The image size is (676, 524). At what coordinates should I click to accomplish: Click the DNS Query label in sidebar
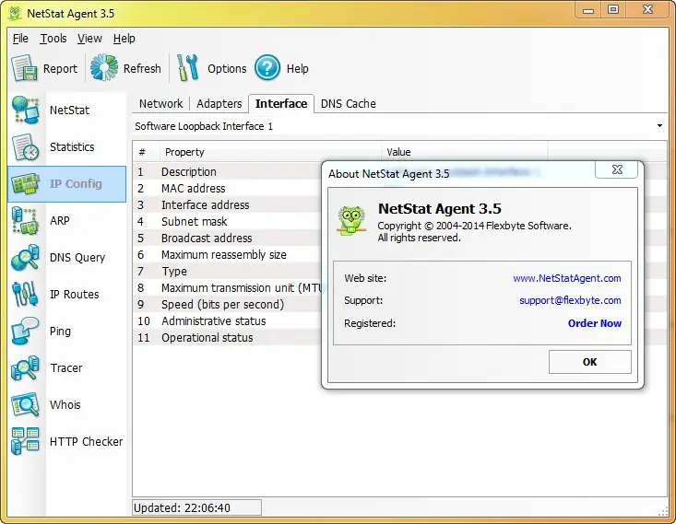tap(77, 258)
